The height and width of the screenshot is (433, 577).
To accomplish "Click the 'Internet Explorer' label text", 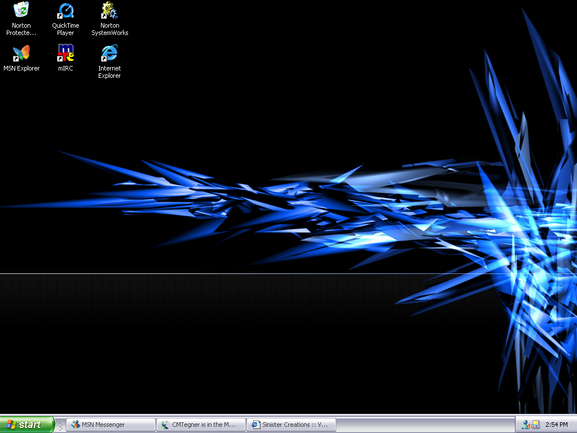I will [x=109, y=72].
